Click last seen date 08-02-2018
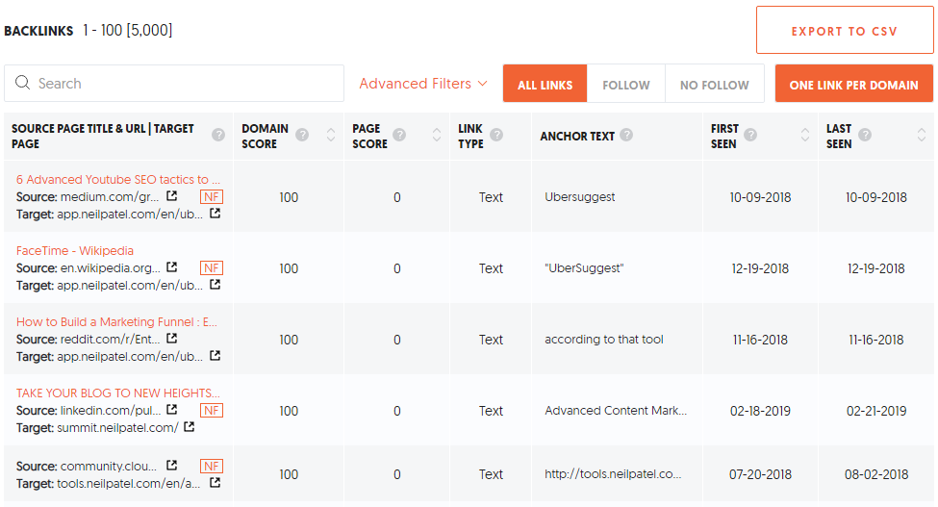This screenshot has height=507, width=938. click(875, 474)
